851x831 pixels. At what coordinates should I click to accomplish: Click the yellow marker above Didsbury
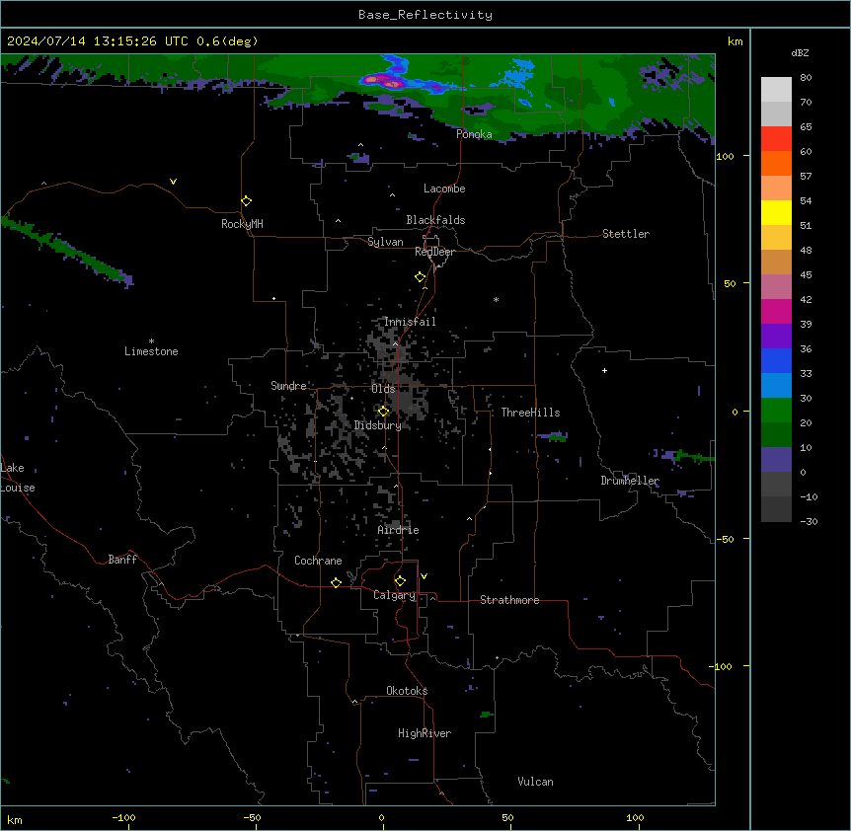[384, 412]
